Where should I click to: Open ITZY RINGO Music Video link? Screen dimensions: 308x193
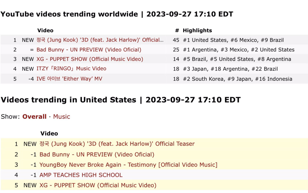click(x=71, y=69)
